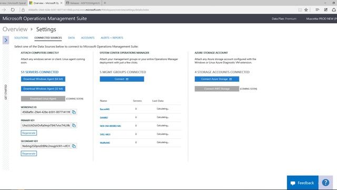Open the help question mark icon

click(x=325, y=183)
